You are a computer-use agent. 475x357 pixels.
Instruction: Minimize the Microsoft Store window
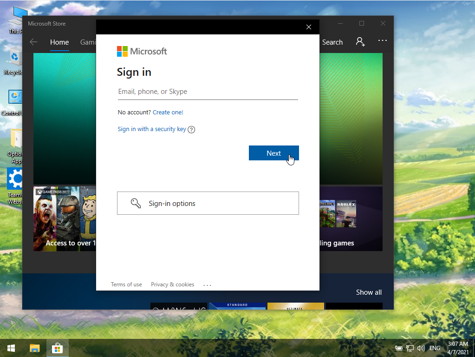(x=340, y=23)
